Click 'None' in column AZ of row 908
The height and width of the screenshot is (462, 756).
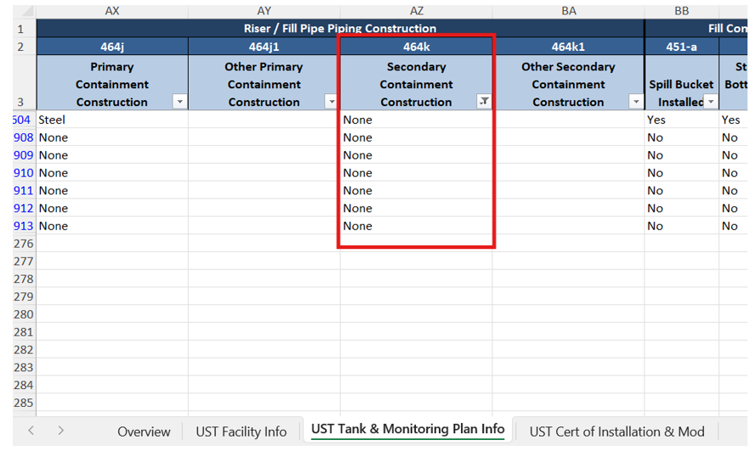tap(417, 138)
